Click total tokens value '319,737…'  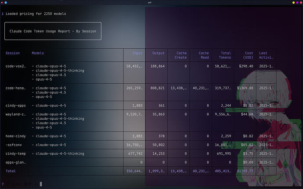tap(223, 88)
